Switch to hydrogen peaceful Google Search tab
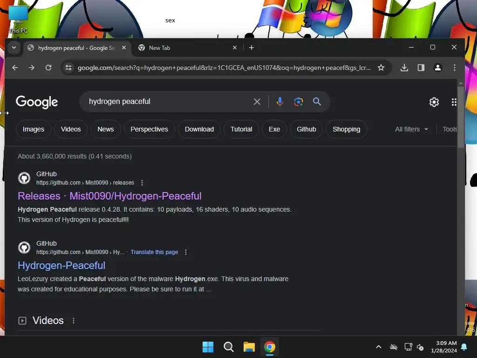This screenshot has width=477, height=358. (76, 48)
